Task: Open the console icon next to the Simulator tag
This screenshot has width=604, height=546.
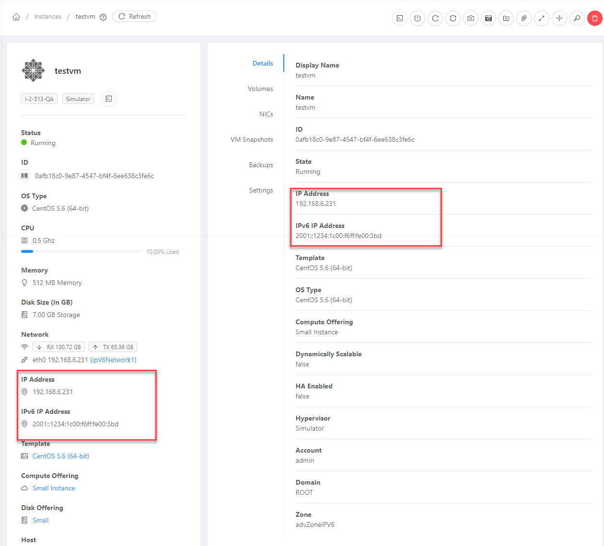Action: [109, 99]
